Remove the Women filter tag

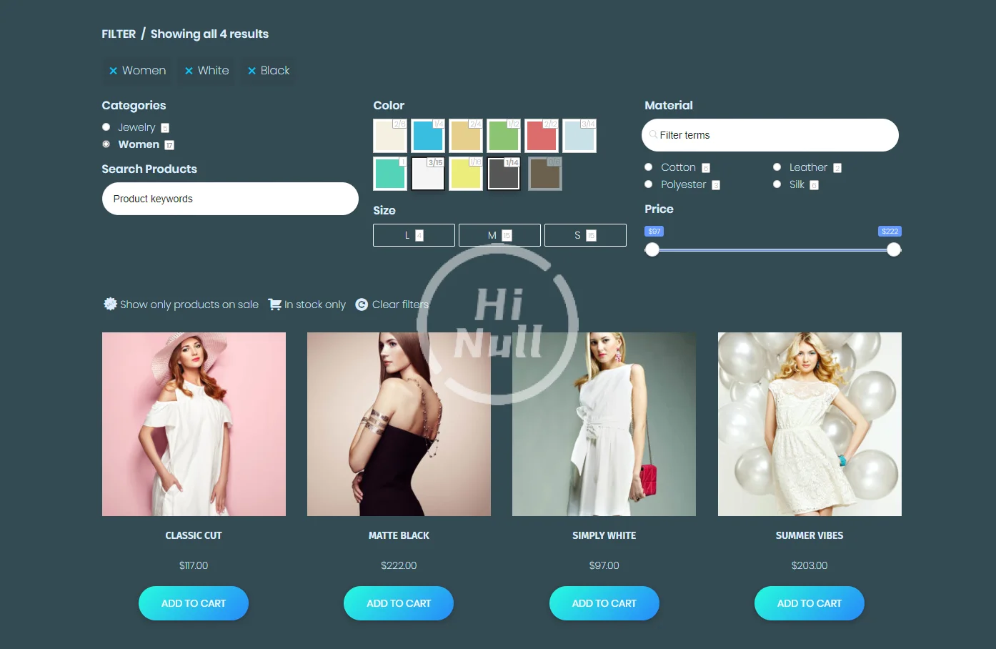(113, 71)
